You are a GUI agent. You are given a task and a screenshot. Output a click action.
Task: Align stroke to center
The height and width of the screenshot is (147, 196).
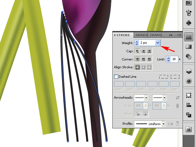[x=138, y=67]
